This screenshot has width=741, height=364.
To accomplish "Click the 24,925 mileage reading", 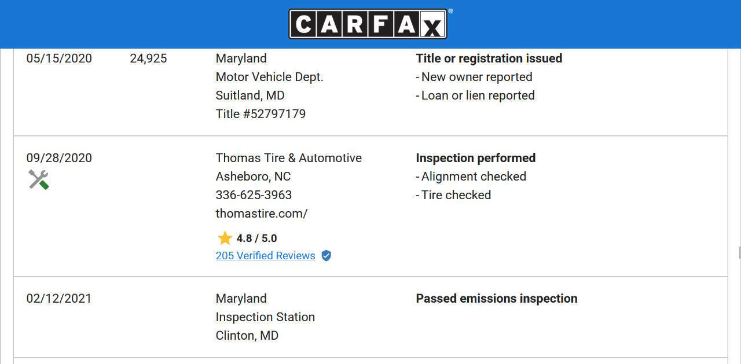I will [x=148, y=58].
